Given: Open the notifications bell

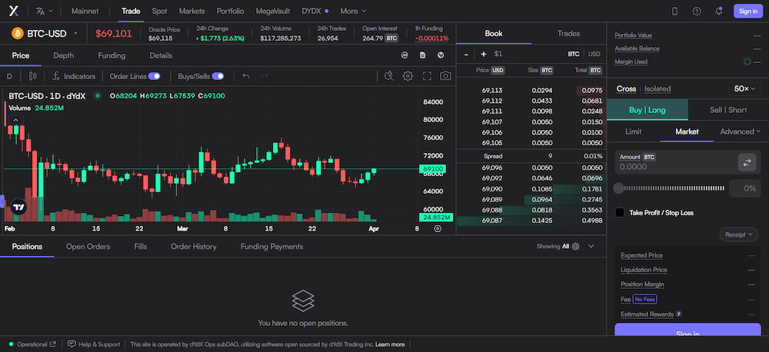Looking at the screenshot, I should pyautogui.click(x=719, y=11).
